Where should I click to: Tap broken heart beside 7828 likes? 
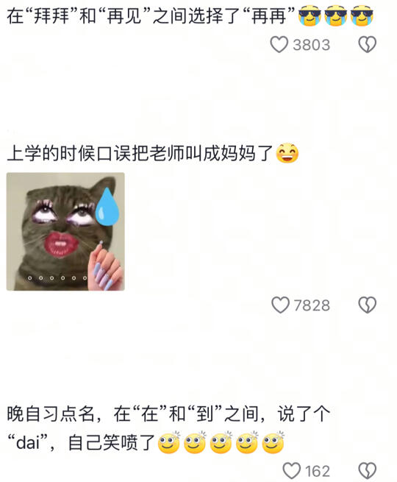click(x=367, y=305)
